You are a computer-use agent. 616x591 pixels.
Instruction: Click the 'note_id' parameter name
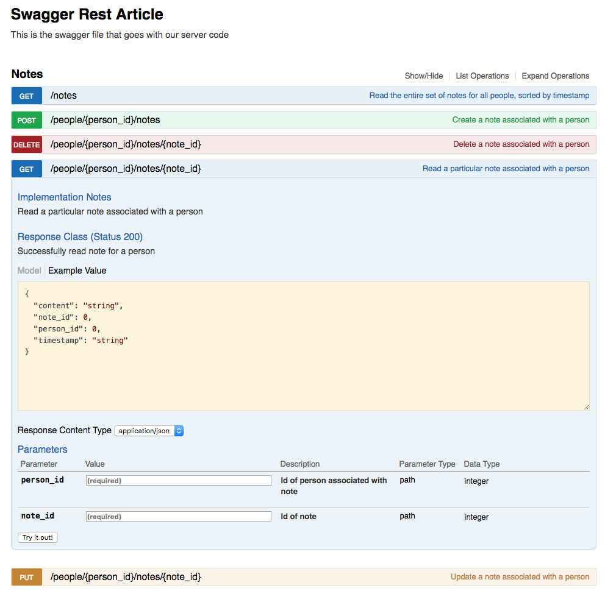coord(38,517)
